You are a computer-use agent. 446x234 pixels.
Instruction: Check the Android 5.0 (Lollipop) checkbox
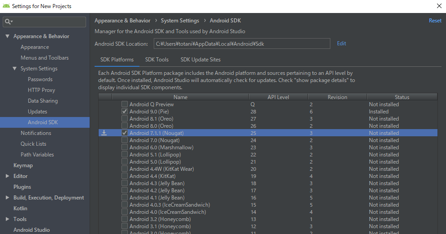point(124,161)
